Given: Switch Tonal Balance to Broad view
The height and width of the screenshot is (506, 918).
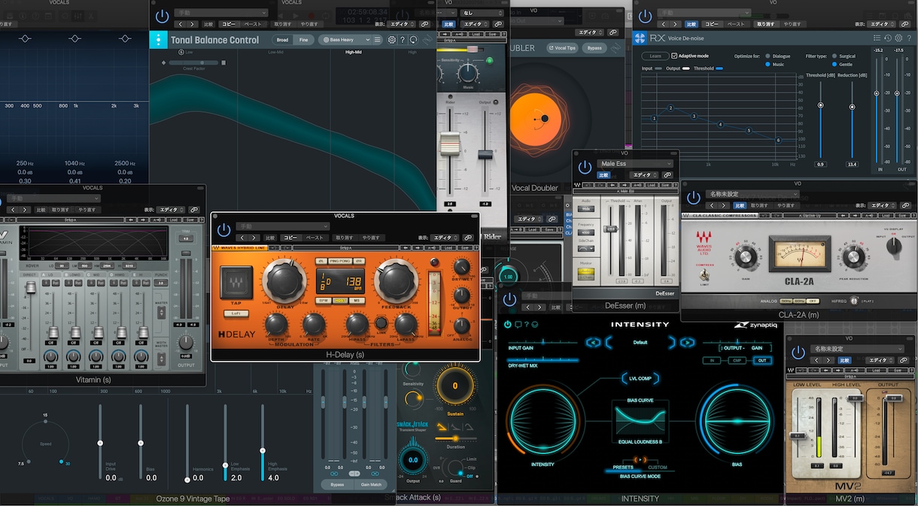Looking at the screenshot, I should (282, 40).
